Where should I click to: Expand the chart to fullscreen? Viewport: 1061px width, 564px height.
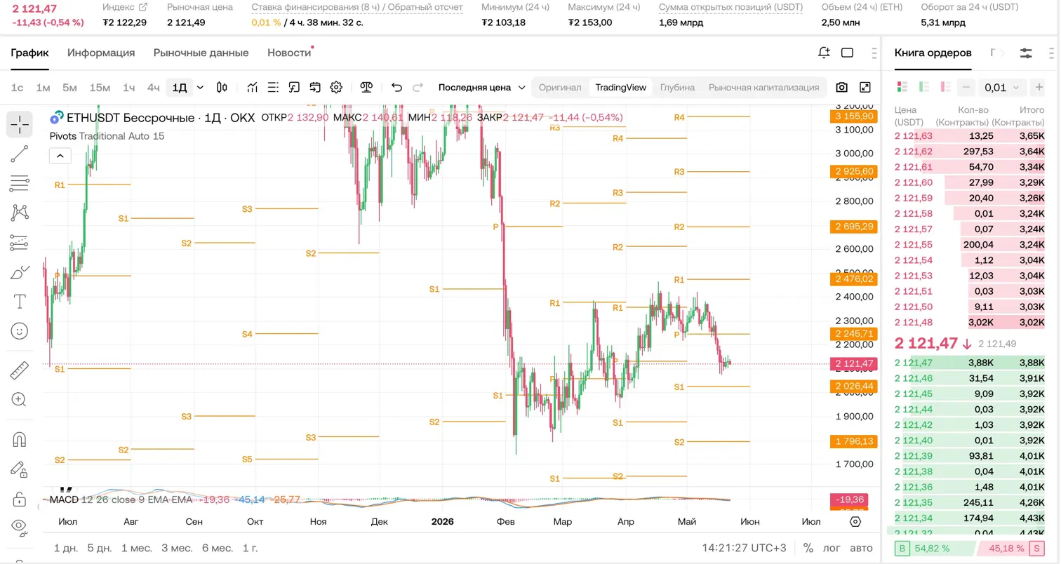coord(865,88)
